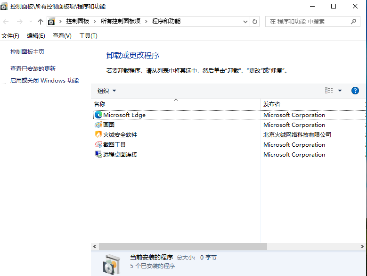
Task: Click the 截图工具 scissors icon
Action: (98, 144)
